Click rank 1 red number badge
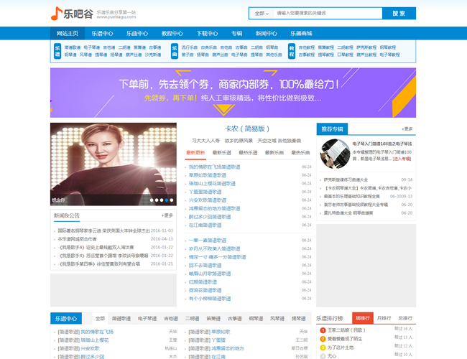Screen dimensions: 467x359 pyautogui.click(x=323, y=330)
